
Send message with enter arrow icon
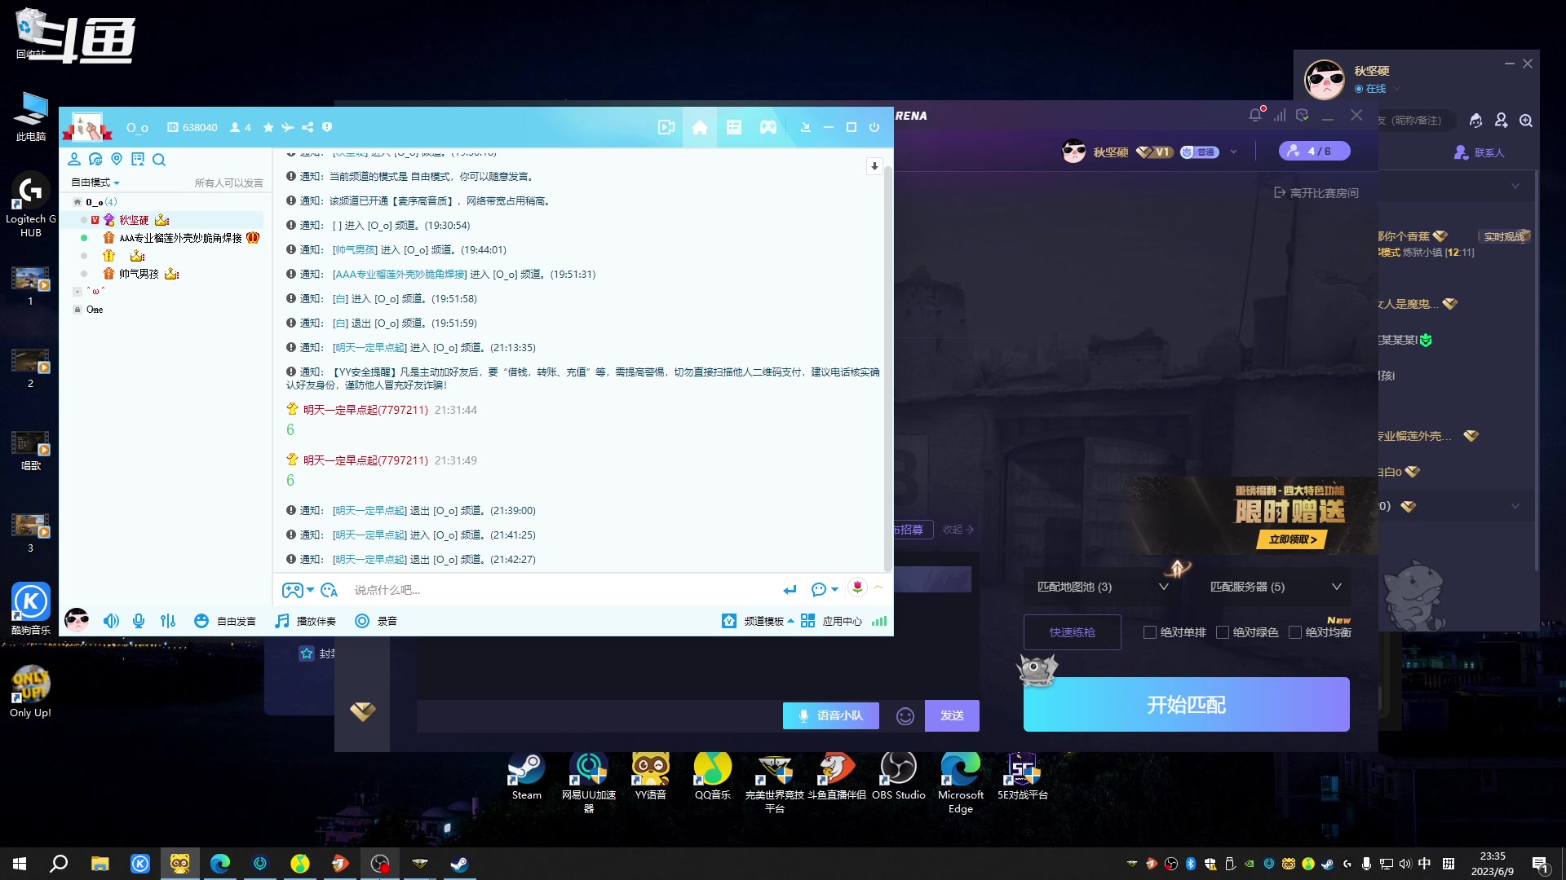(790, 590)
